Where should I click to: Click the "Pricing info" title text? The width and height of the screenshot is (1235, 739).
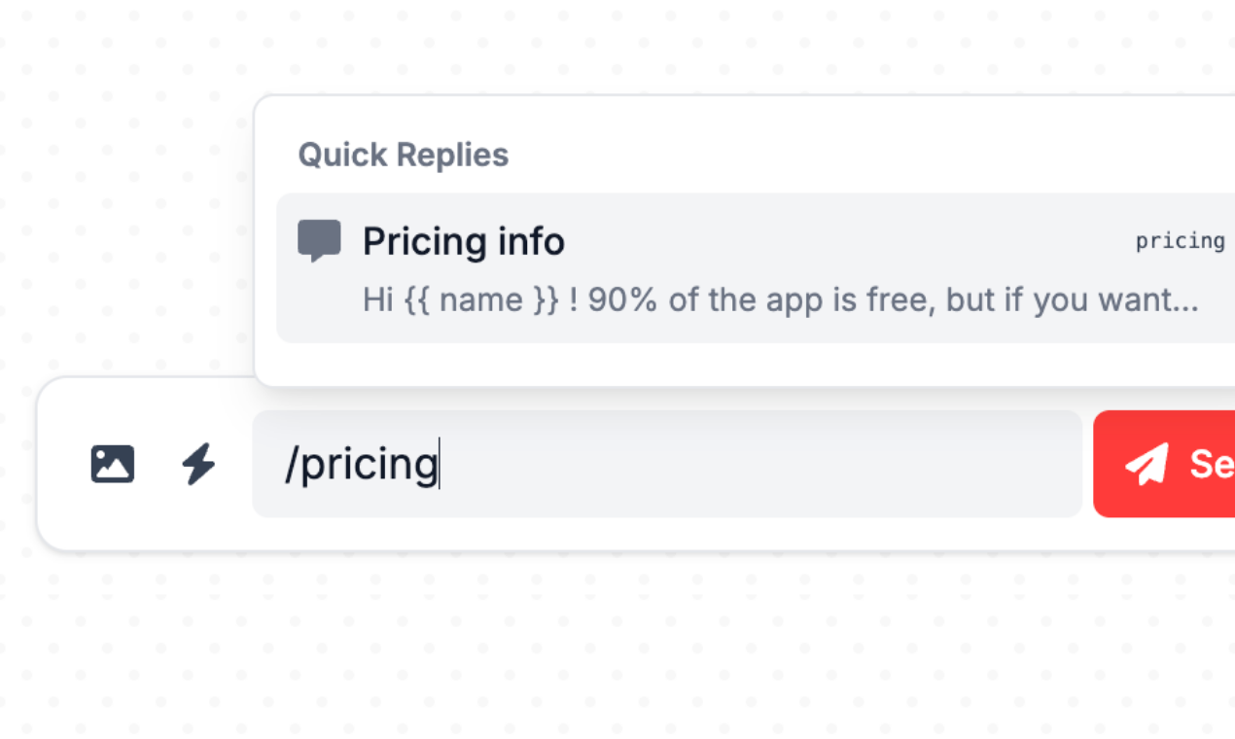[463, 241]
